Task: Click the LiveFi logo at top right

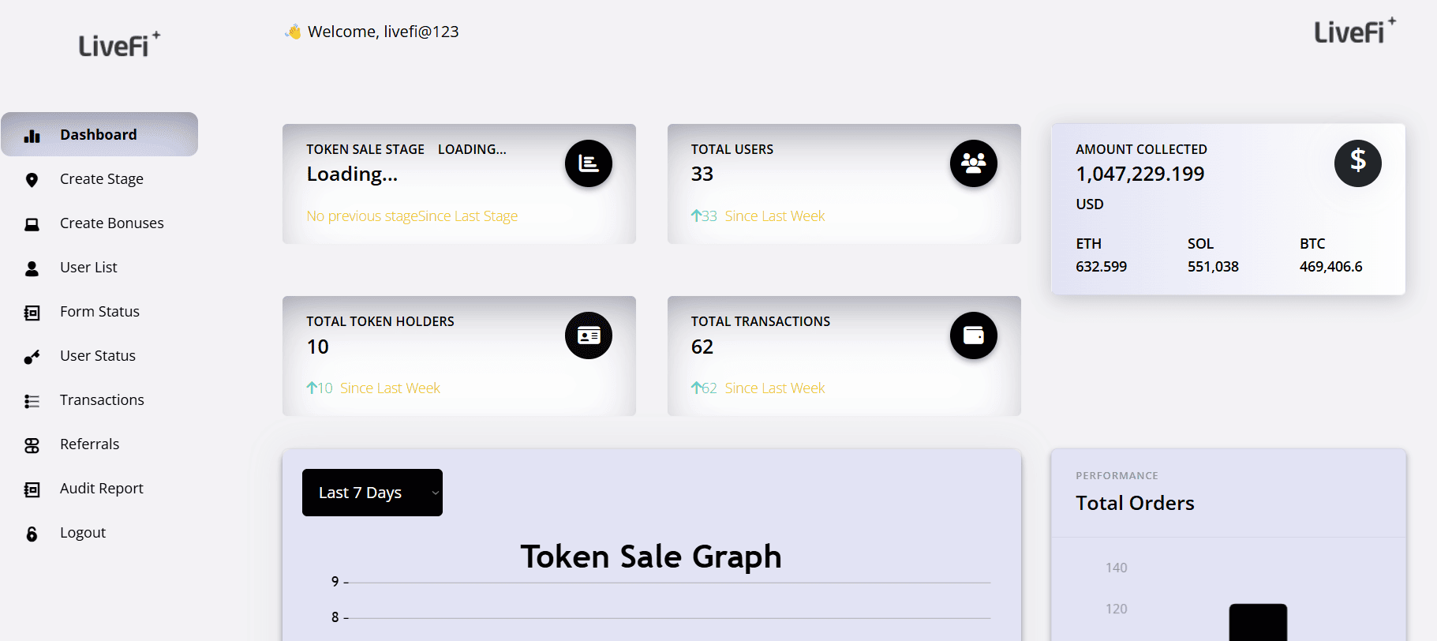Action: click(x=1354, y=32)
